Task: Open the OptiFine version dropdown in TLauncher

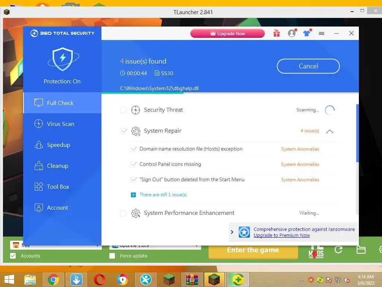Action: [155, 245]
